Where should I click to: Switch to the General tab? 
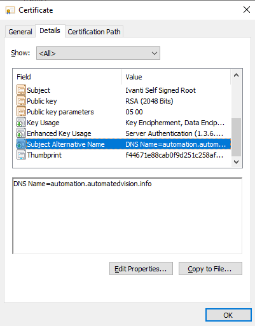pyautogui.click(x=20, y=32)
